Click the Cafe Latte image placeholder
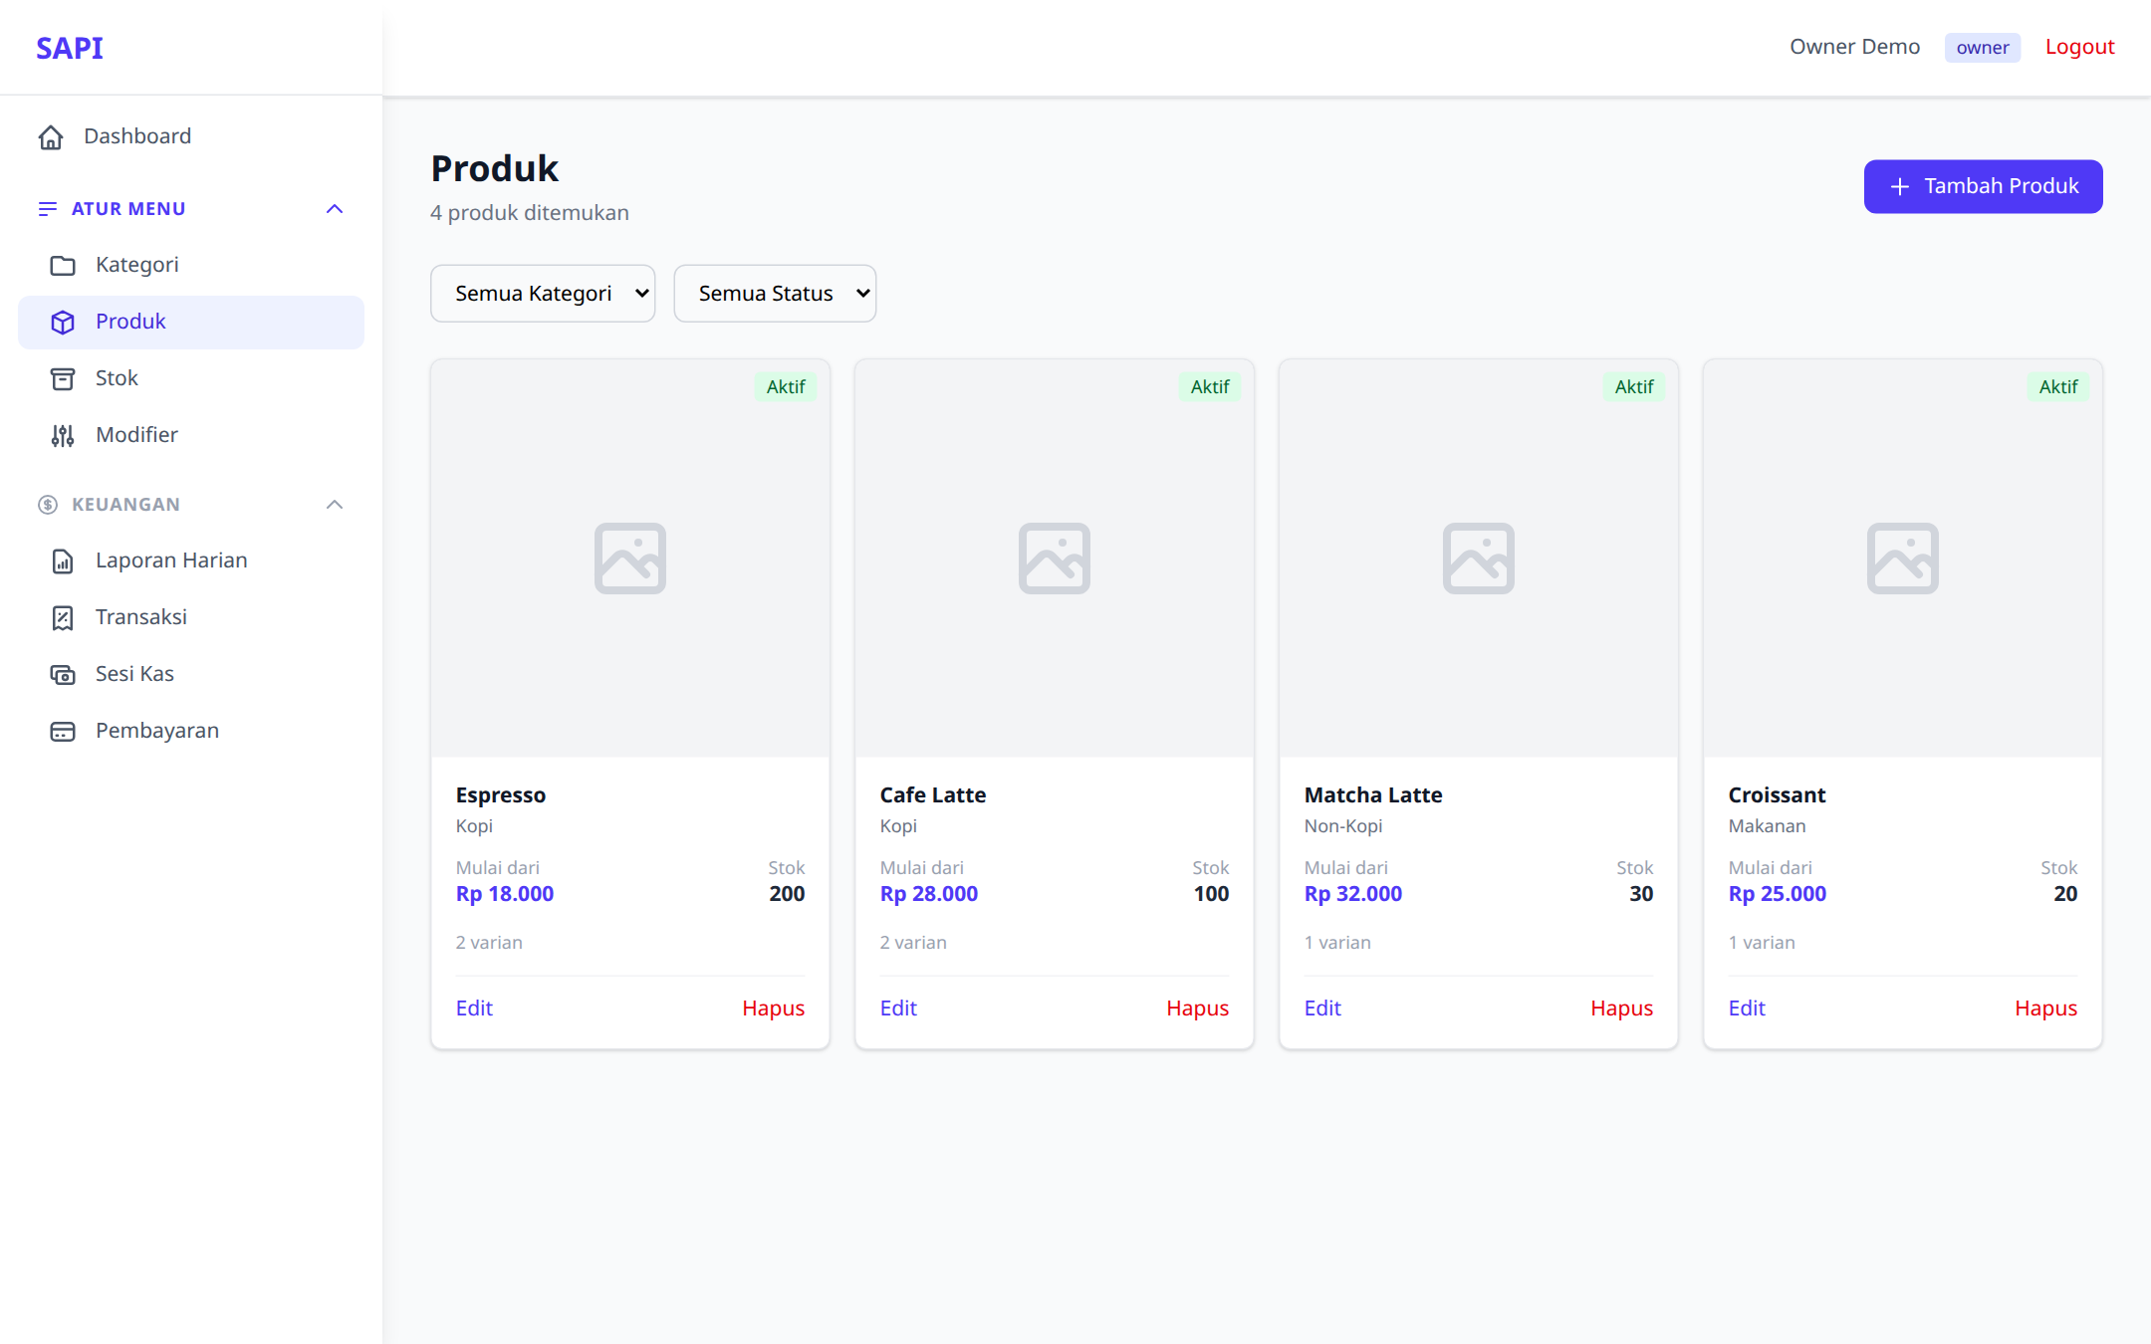The width and height of the screenshot is (2151, 1344). click(1055, 559)
